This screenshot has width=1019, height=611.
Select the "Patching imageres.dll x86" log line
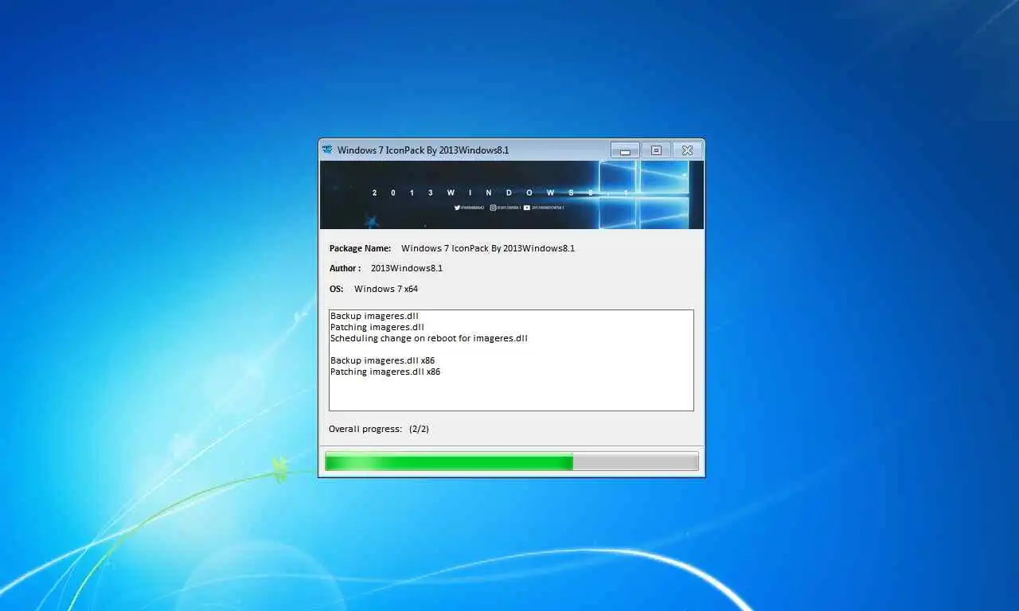[x=385, y=372]
